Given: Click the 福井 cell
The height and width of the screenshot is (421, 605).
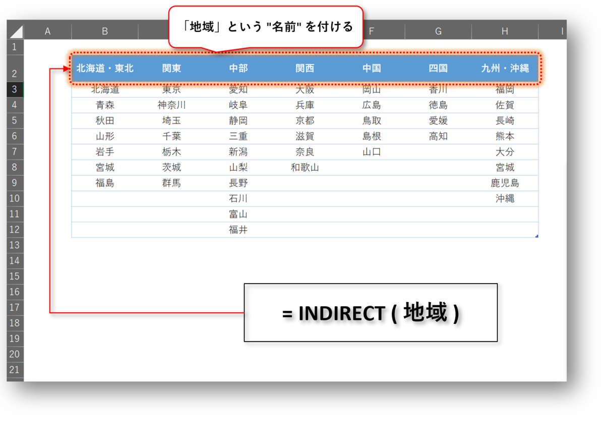Looking at the screenshot, I should point(237,230).
